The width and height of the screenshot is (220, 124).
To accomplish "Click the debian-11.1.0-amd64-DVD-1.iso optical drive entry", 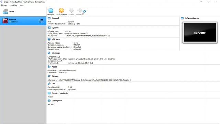I will tap(92, 59).
